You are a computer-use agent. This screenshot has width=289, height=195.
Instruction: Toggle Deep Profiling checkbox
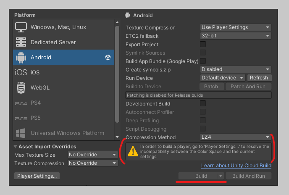coord(203,120)
